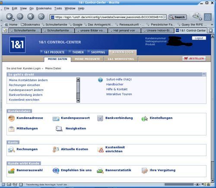Open the Interaktive Touren link
The width and height of the screenshot is (216, 188).
click(x=119, y=94)
